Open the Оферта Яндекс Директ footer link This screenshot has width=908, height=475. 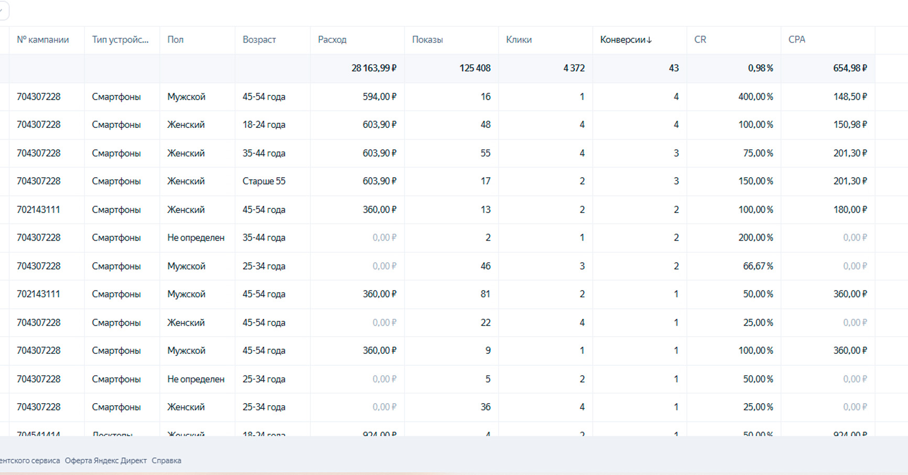tap(105, 460)
